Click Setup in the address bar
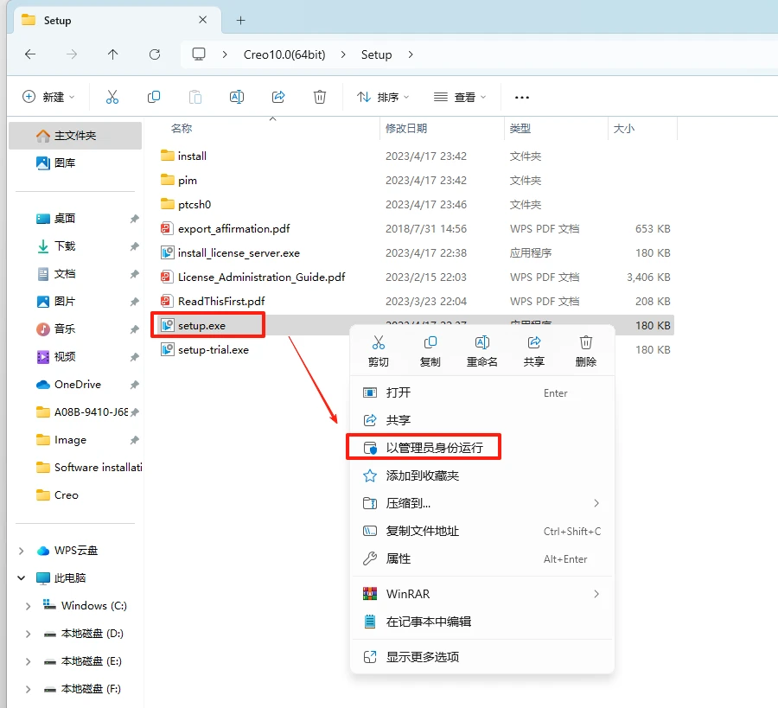Screen dimensions: 778x708 [376, 54]
